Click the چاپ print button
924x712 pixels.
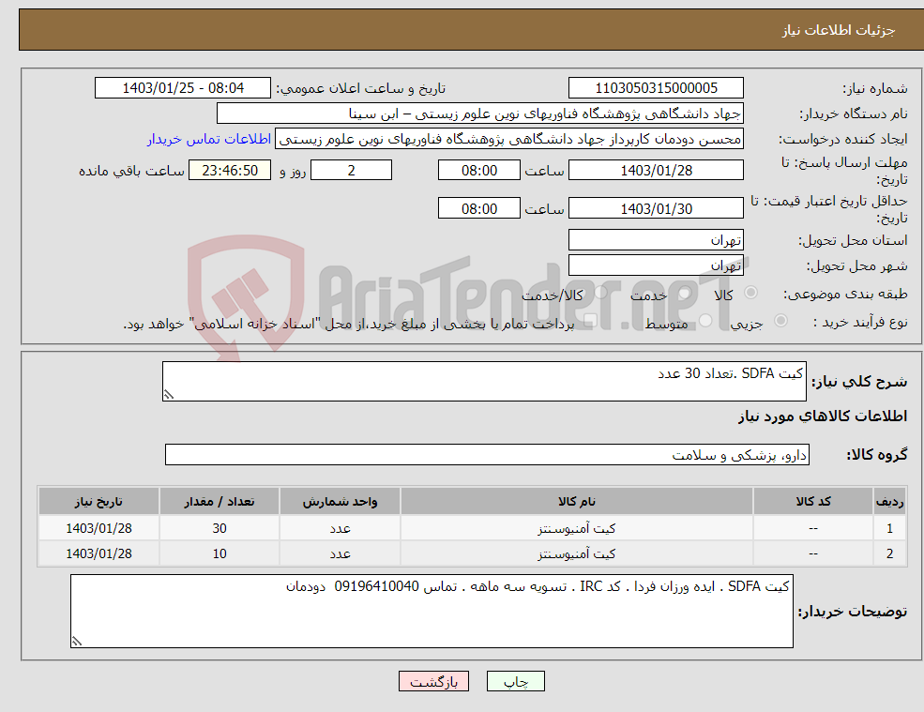[516, 681]
